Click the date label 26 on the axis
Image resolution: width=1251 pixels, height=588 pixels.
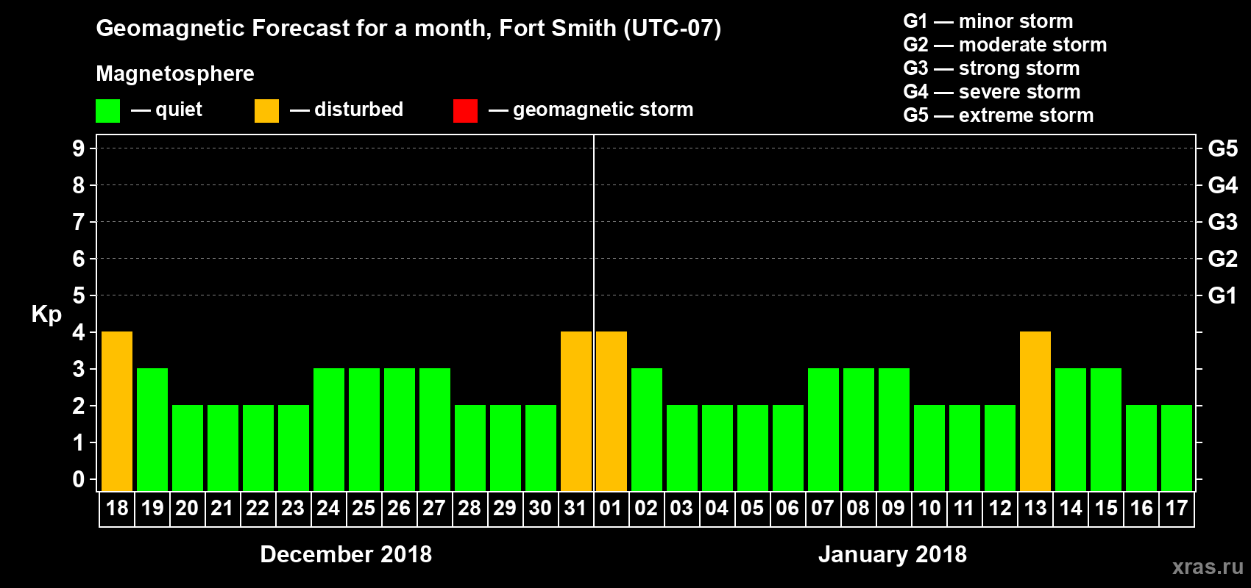(x=399, y=509)
